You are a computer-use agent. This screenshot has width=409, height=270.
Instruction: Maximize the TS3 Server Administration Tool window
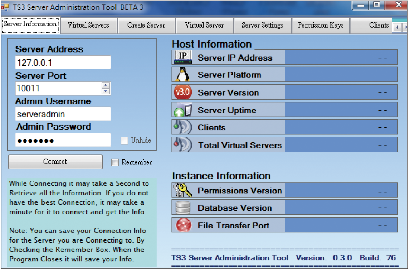(x=377, y=5)
